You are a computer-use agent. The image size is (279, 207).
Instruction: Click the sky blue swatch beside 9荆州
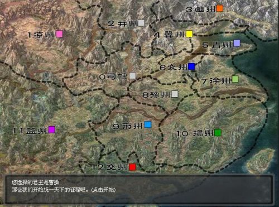coord(148,124)
